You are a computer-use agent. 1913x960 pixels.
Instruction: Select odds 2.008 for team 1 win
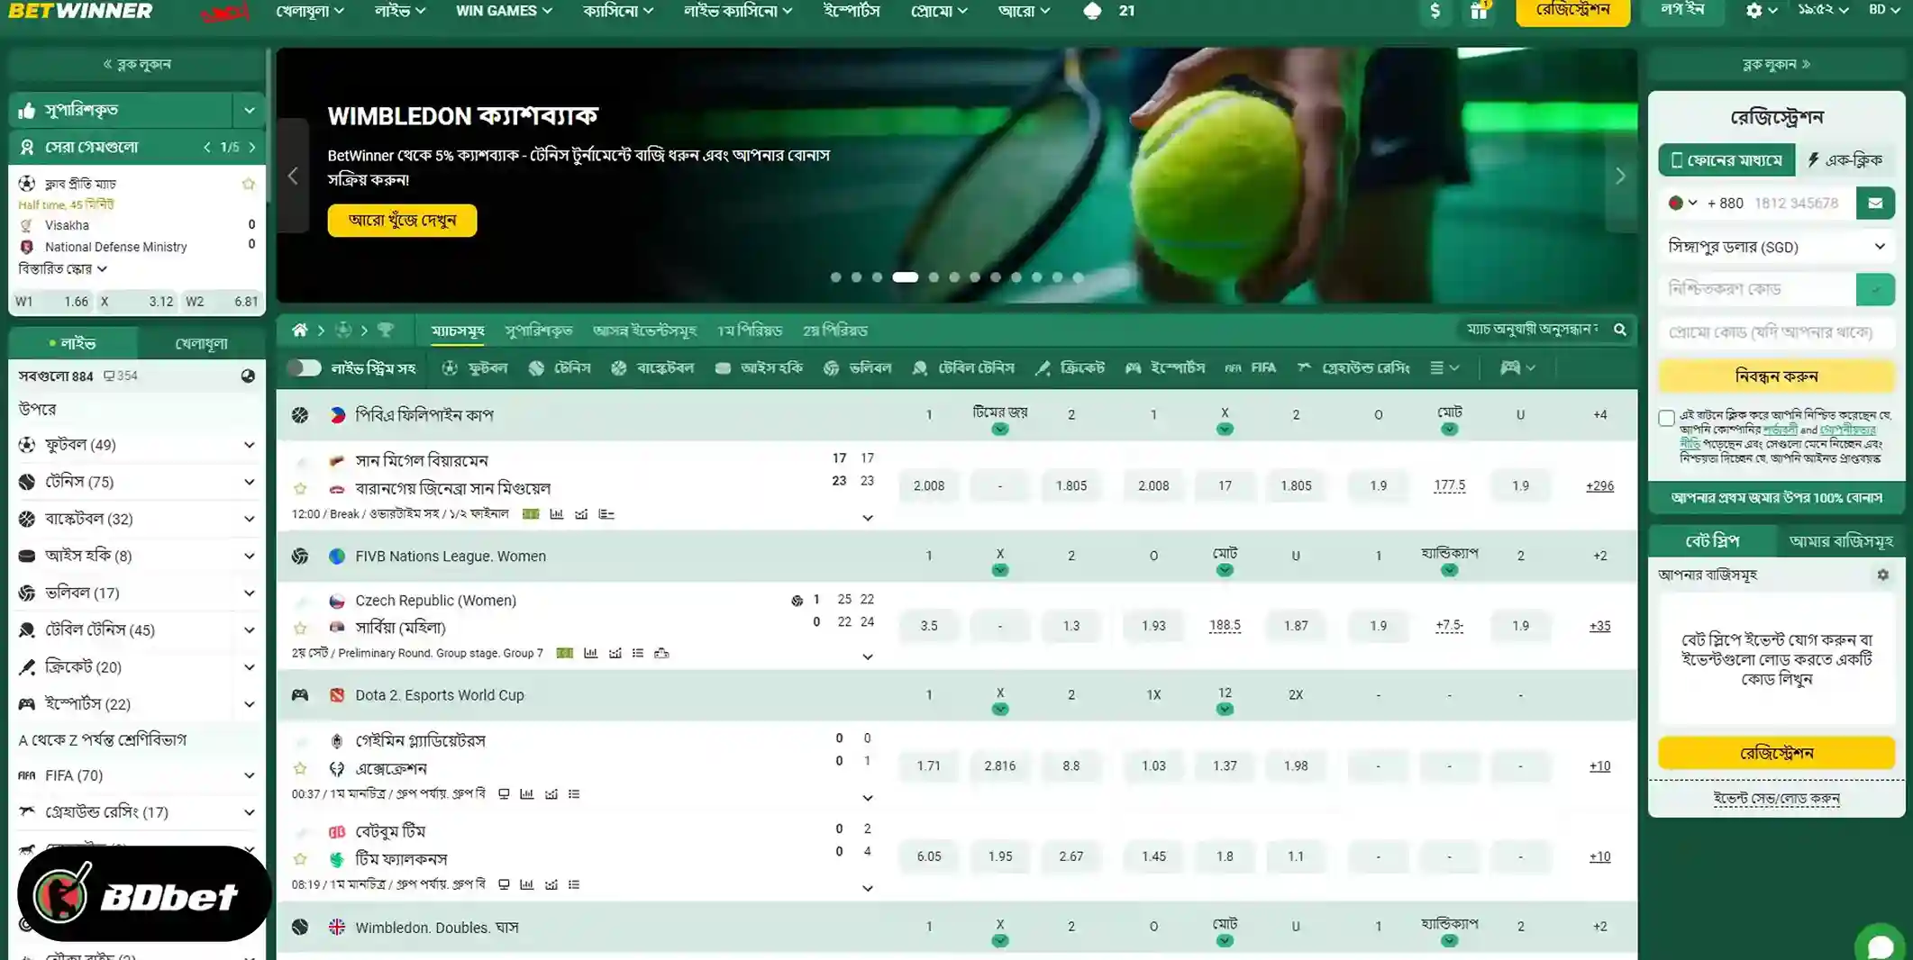pos(928,486)
